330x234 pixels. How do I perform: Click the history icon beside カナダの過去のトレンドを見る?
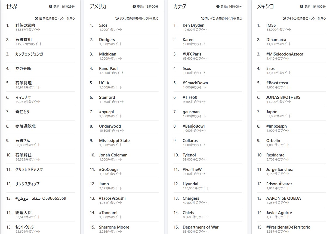pyautogui.click(x=203, y=18)
